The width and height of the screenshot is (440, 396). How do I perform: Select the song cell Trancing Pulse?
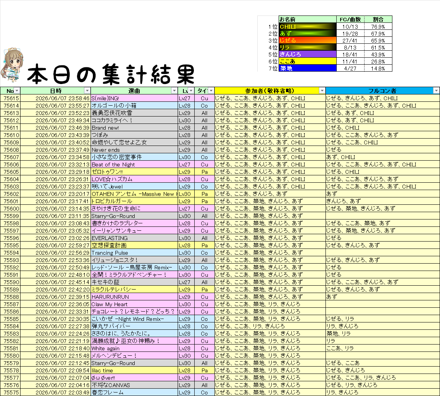pyautogui.click(x=134, y=253)
